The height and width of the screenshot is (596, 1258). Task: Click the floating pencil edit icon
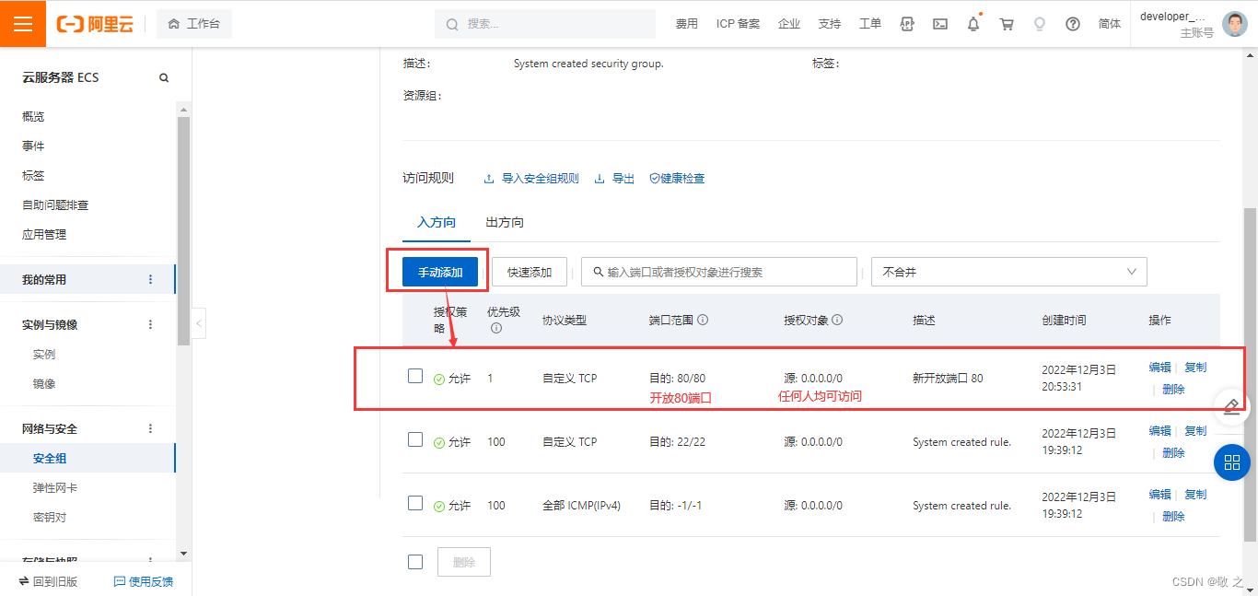click(x=1232, y=408)
